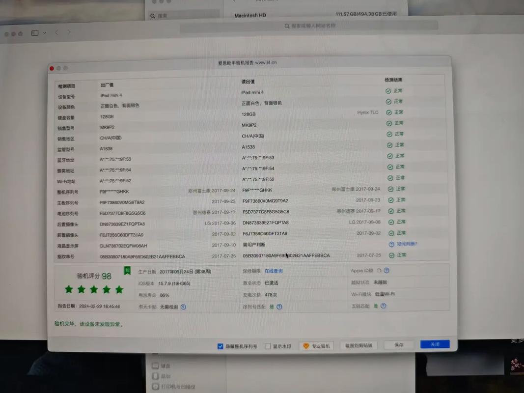Click the blue 关闭 button
The image size is (524, 393).
[x=434, y=344]
